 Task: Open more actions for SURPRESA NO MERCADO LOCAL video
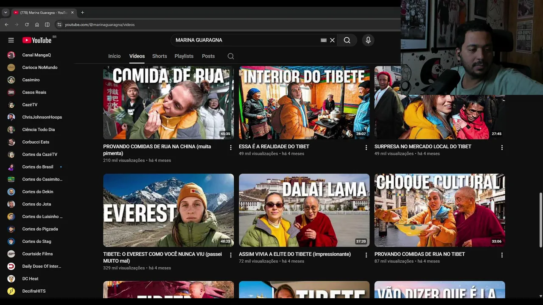pyautogui.click(x=502, y=147)
